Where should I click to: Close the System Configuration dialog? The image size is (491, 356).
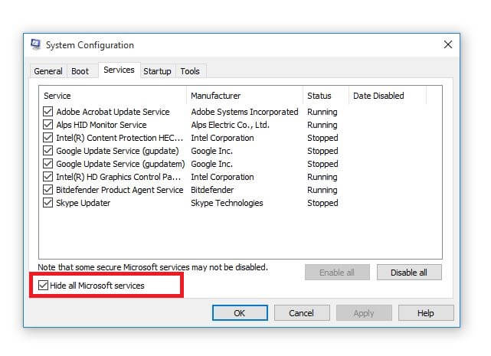pos(448,45)
